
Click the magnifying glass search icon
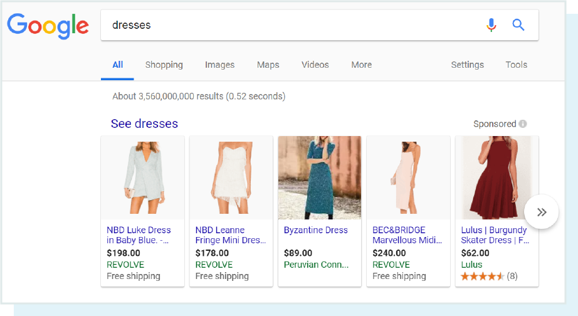pos(518,25)
